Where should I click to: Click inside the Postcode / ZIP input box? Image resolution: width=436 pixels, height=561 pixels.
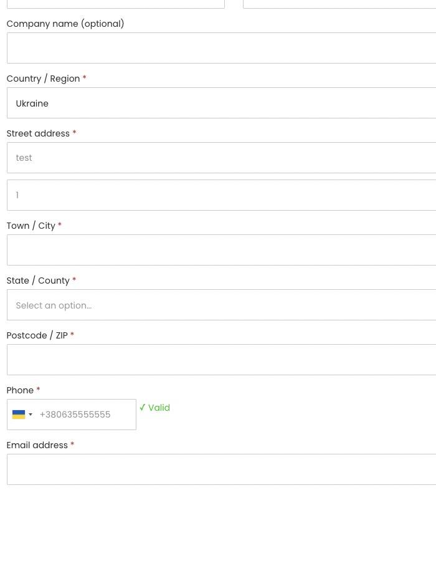click(222, 360)
